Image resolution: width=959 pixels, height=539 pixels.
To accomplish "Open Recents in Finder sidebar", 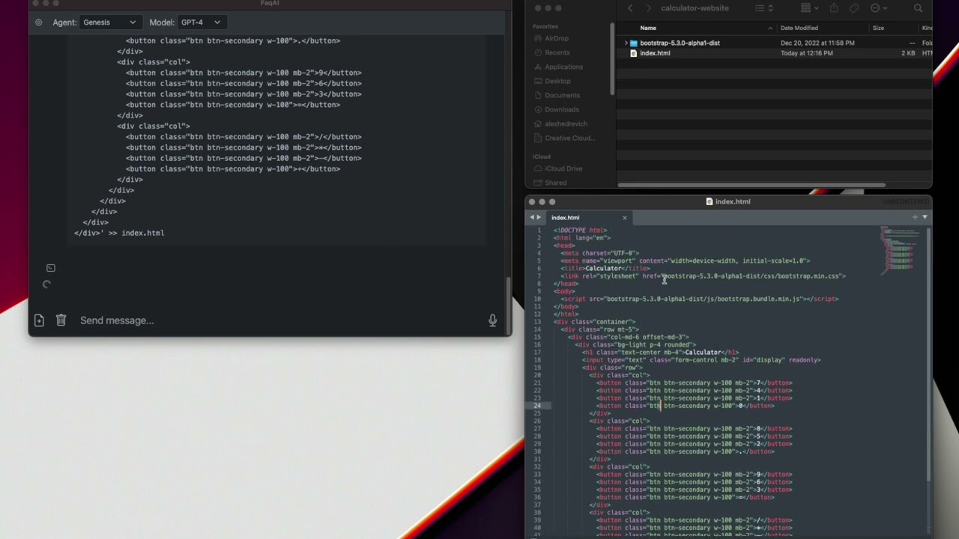I will [x=557, y=52].
